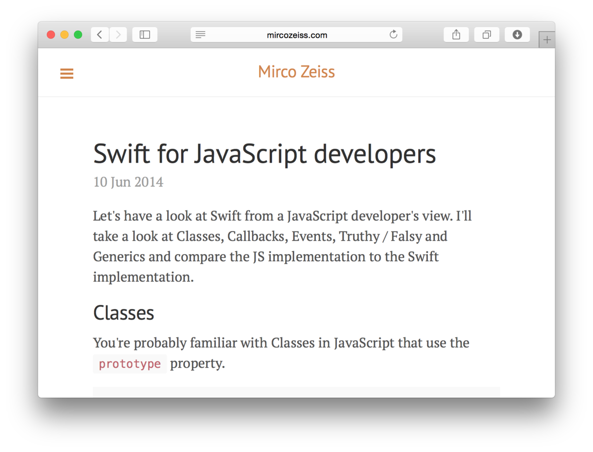The width and height of the screenshot is (593, 452).
Task: Reload the mircozeiss.com page
Action: pyautogui.click(x=393, y=35)
